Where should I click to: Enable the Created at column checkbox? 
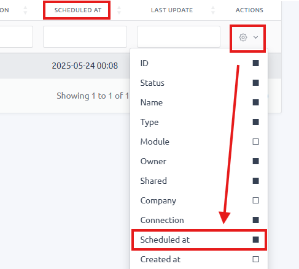point(255,259)
